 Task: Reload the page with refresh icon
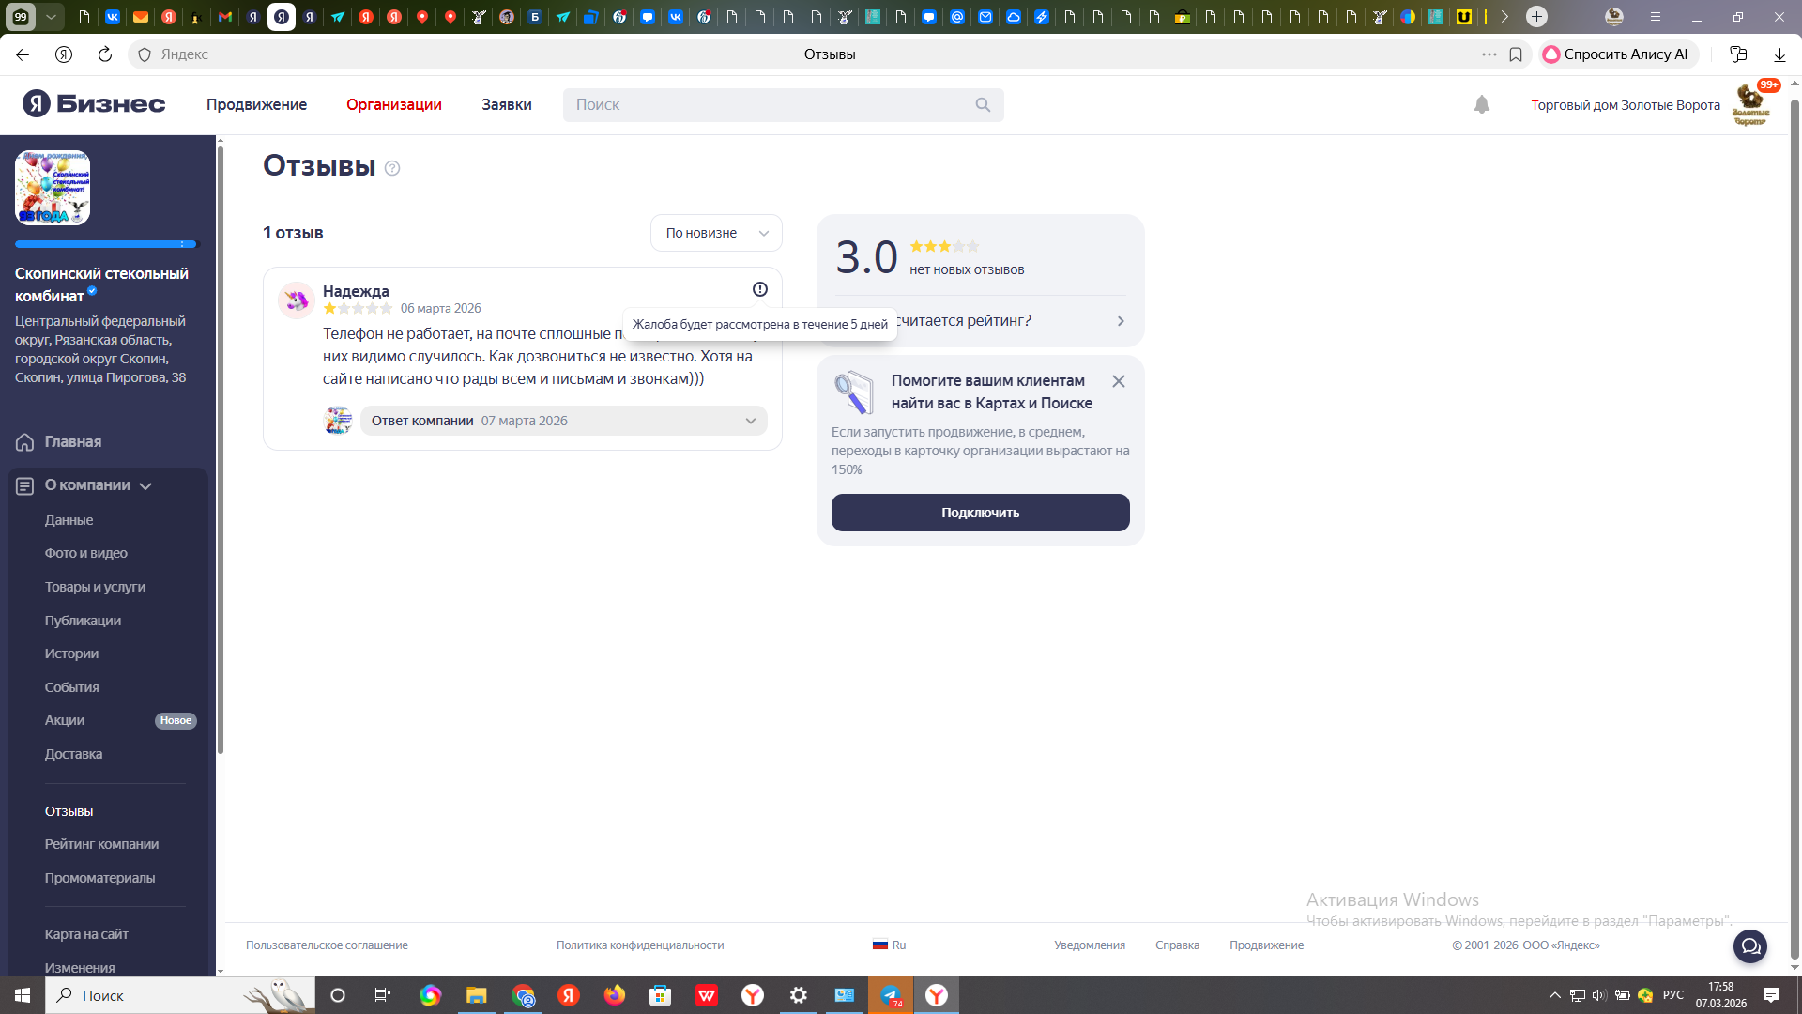(x=105, y=54)
